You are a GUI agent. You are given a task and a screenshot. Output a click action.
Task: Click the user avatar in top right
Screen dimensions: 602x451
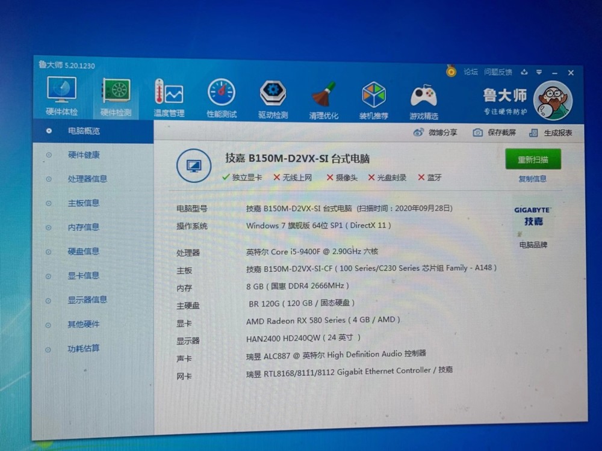(x=551, y=99)
